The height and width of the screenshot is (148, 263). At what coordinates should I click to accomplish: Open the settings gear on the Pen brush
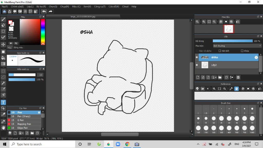[39, 113]
